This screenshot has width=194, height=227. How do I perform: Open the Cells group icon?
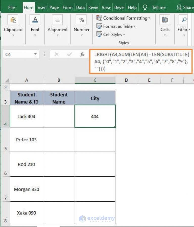click(x=165, y=20)
